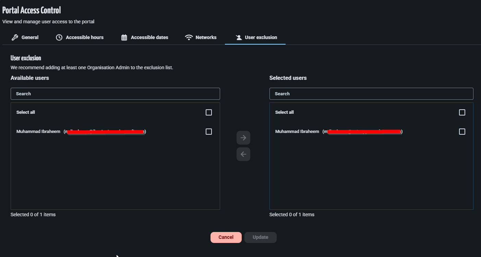Click the Organisation Admin recommendation text
Image resolution: width=481 pixels, height=257 pixels.
[92, 68]
